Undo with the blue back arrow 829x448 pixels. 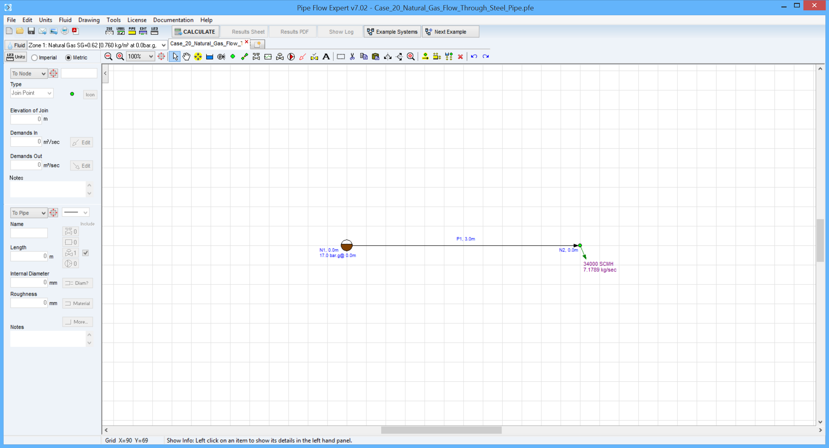pyautogui.click(x=474, y=57)
